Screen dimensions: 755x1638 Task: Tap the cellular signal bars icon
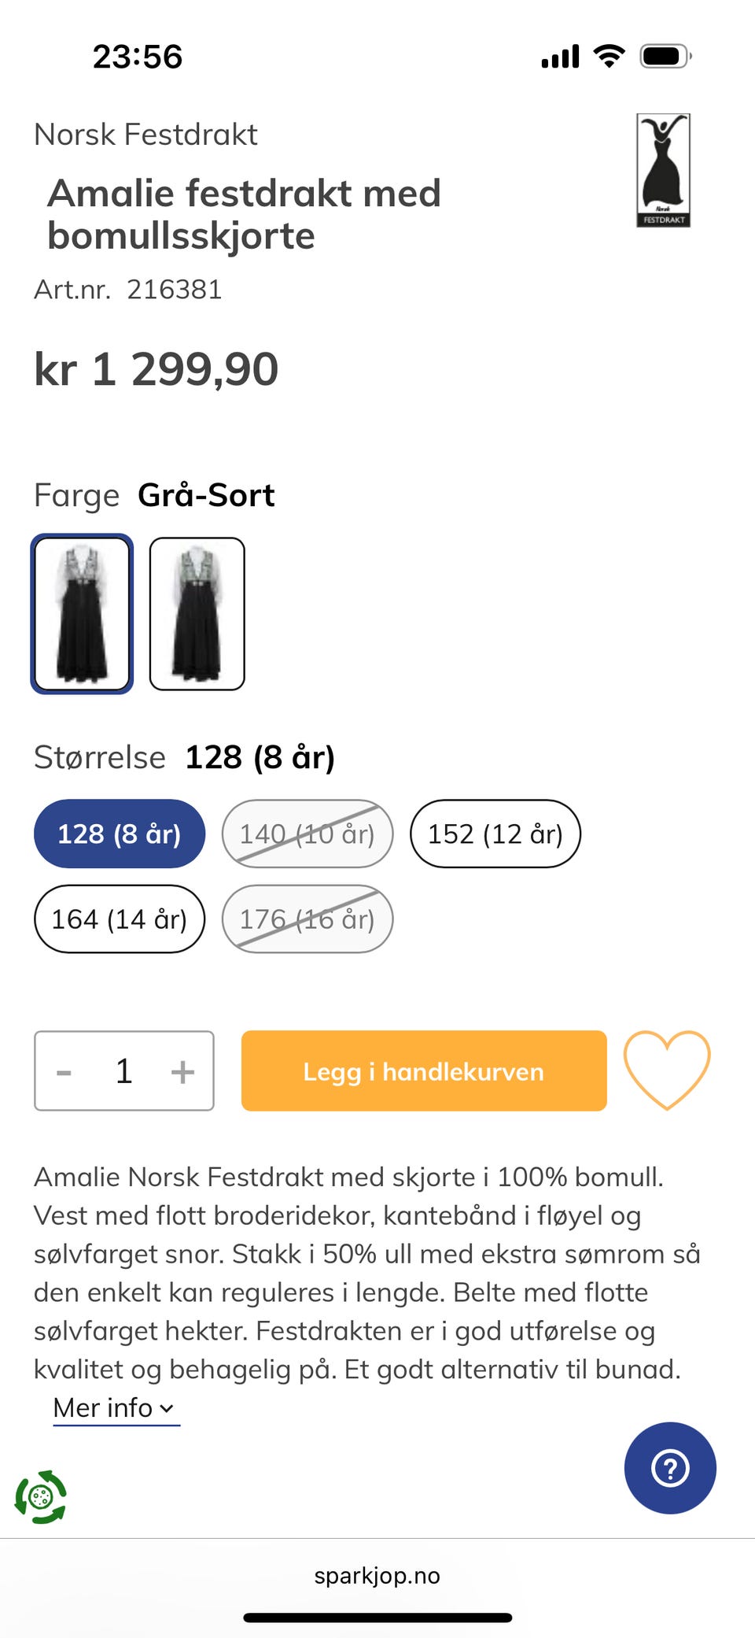[560, 57]
